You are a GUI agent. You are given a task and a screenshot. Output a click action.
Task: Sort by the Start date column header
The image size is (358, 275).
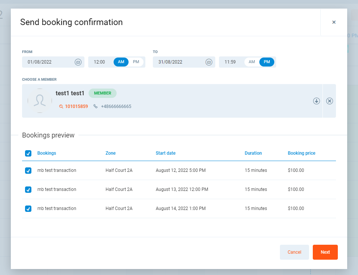pos(166,153)
